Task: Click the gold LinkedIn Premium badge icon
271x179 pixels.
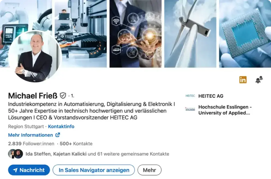Action: (243, 80)
